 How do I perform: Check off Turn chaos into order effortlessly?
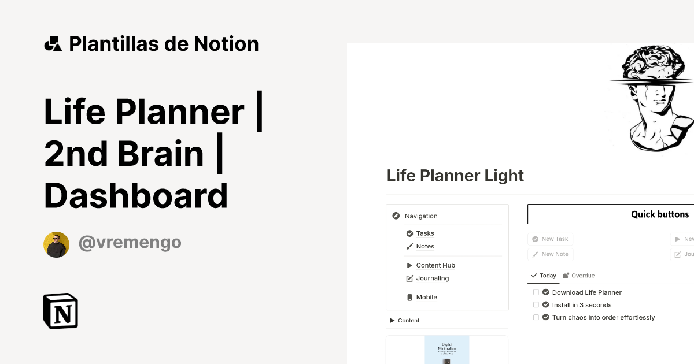[x=536, y=317]
